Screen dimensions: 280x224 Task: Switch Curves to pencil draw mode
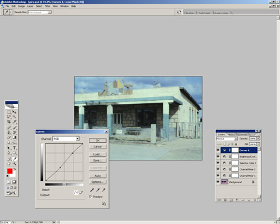point(81,193)
